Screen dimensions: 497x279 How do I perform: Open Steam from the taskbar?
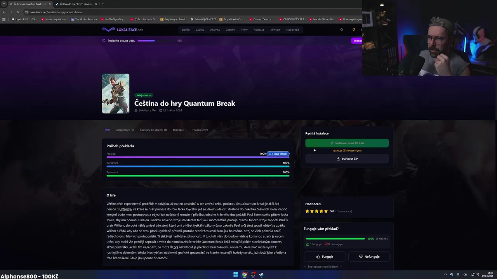coord(261,274)
